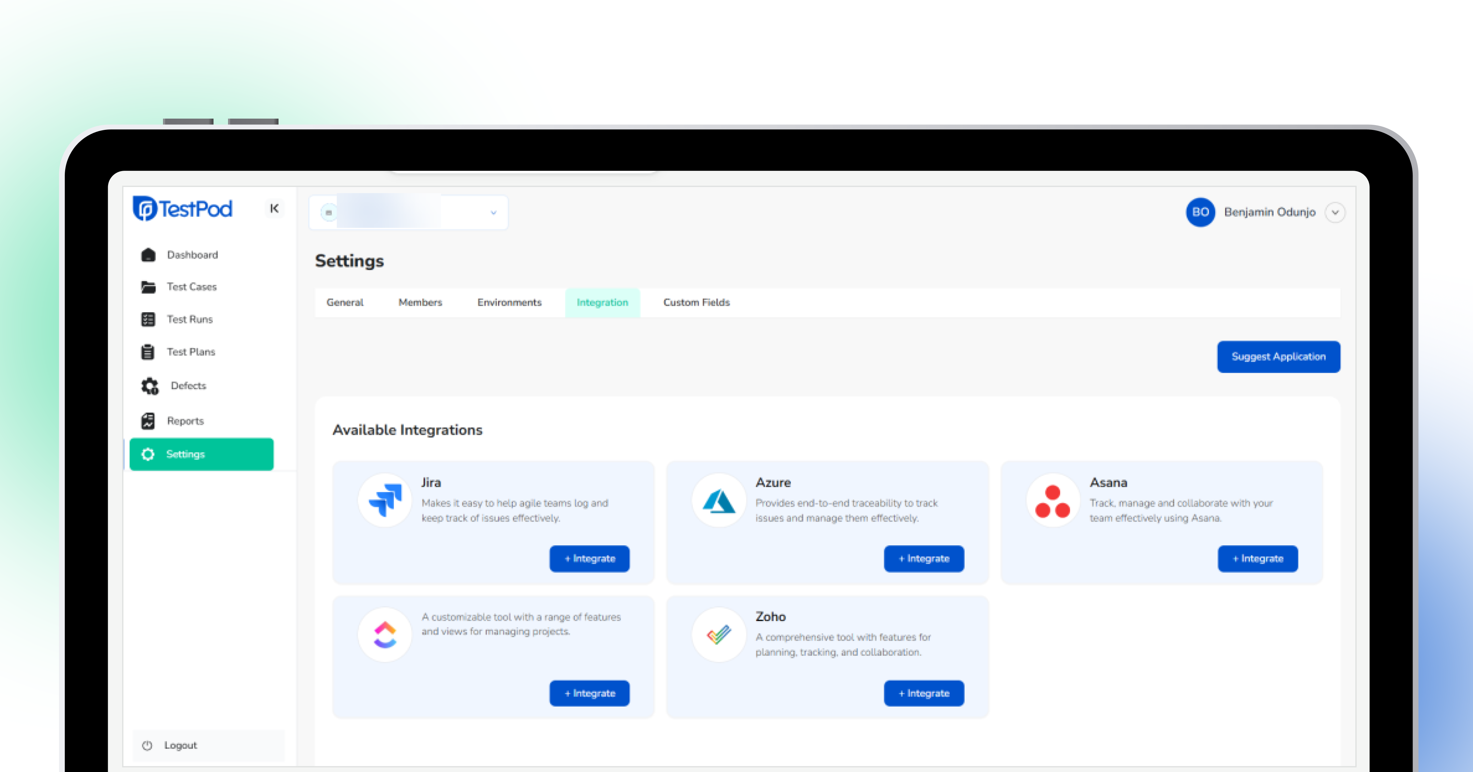This screenshot has width=1473, height=772.
Task: Integrate the ClickUp customizable tool
Action: point(590,693)
